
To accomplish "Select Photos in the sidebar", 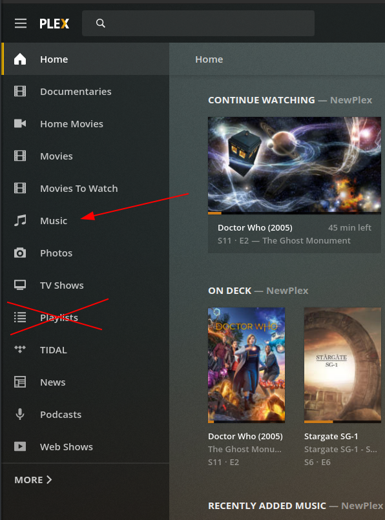I will coord(85,253).
